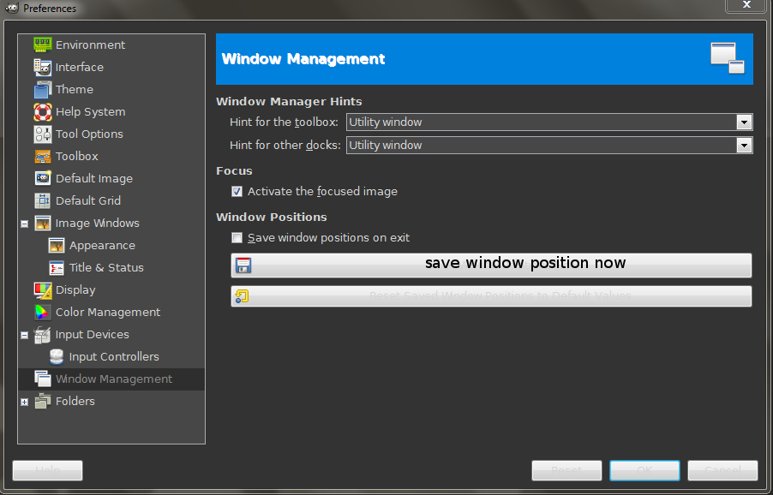Open the Hint for the toolbox dropdown
The width and height of the screenshot is (773, 495).
[x=744, y=122]
